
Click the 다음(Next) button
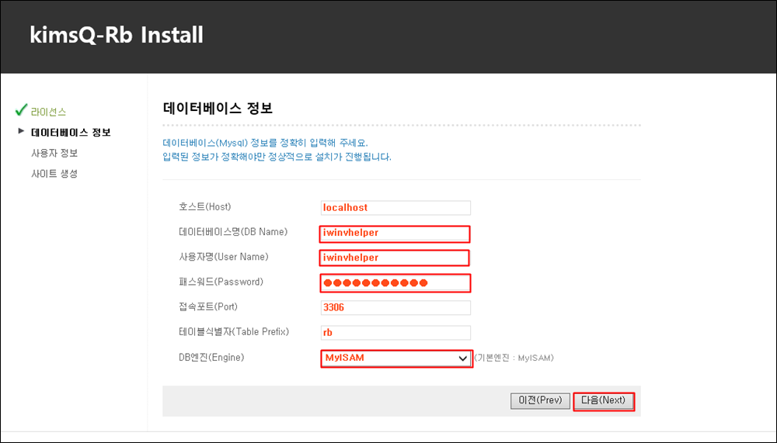(x=604, y=401)
